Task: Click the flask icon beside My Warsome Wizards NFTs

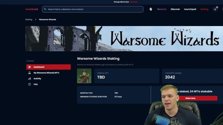Action: click(x=29, y=73)
